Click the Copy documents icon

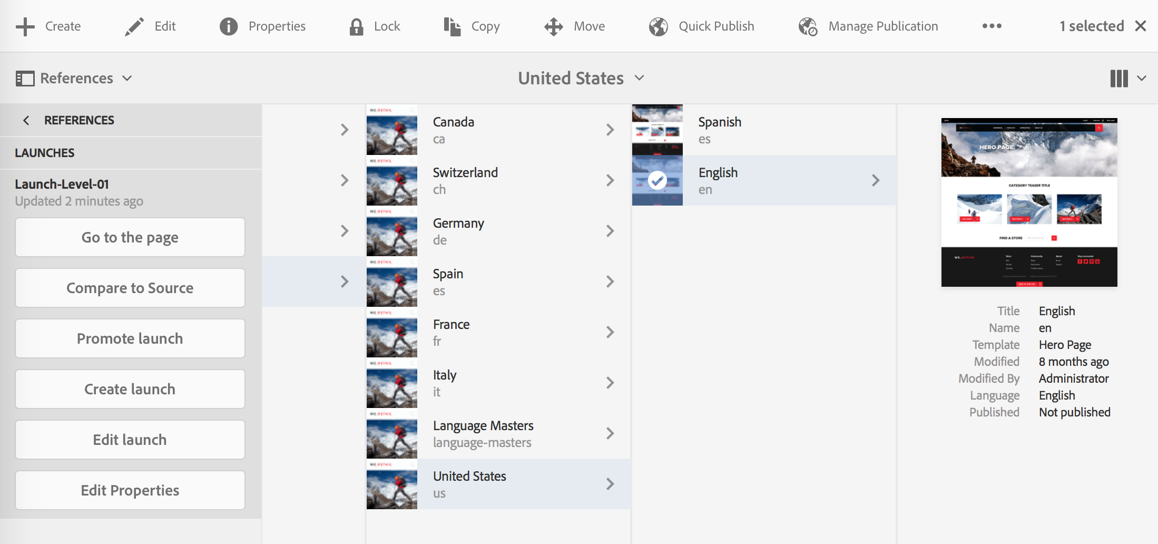452,26
